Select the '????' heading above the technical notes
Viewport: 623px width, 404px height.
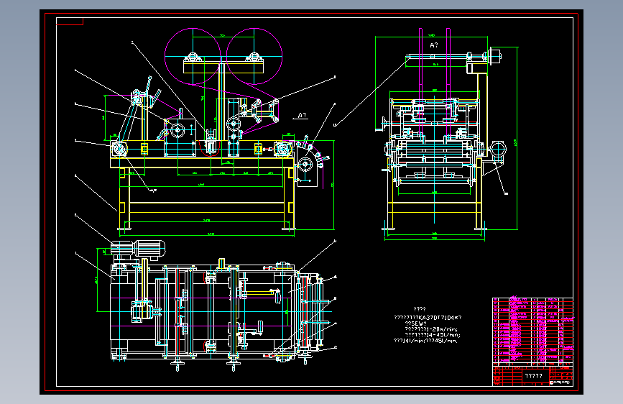coord(420,309)
